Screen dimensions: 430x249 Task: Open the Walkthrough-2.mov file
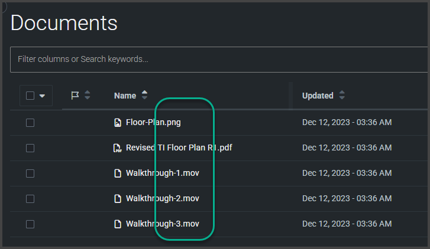162,198
